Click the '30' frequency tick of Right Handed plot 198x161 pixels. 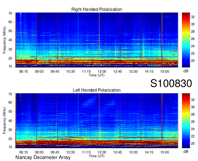click(x=10, y=49)
